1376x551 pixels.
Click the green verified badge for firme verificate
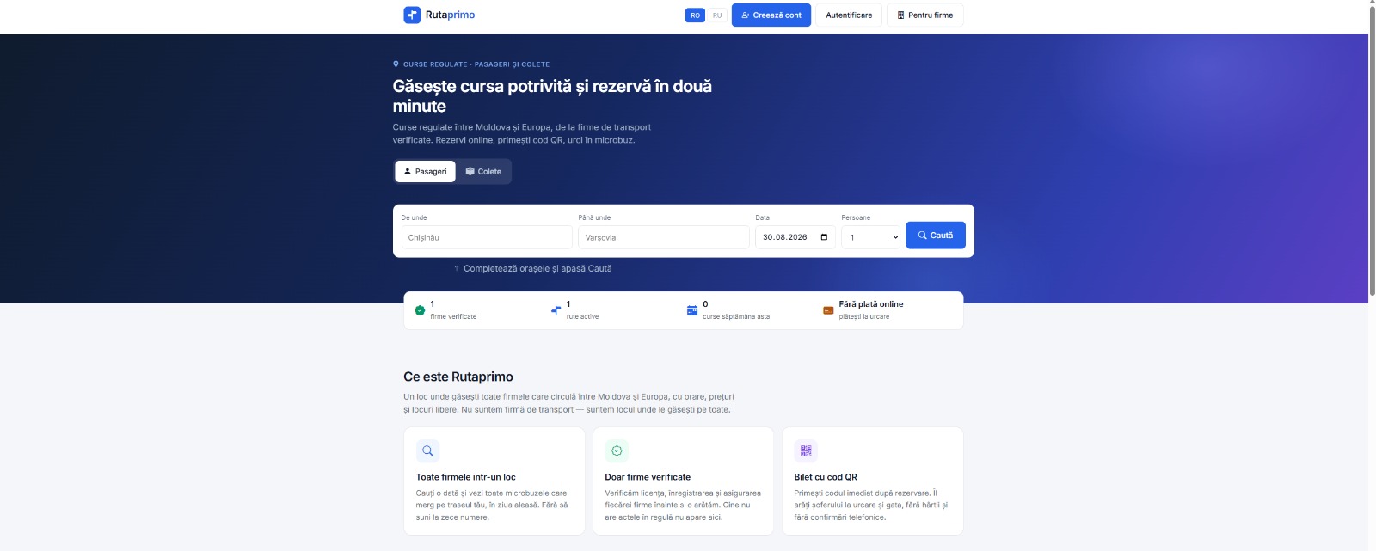[x=420, y=310]
